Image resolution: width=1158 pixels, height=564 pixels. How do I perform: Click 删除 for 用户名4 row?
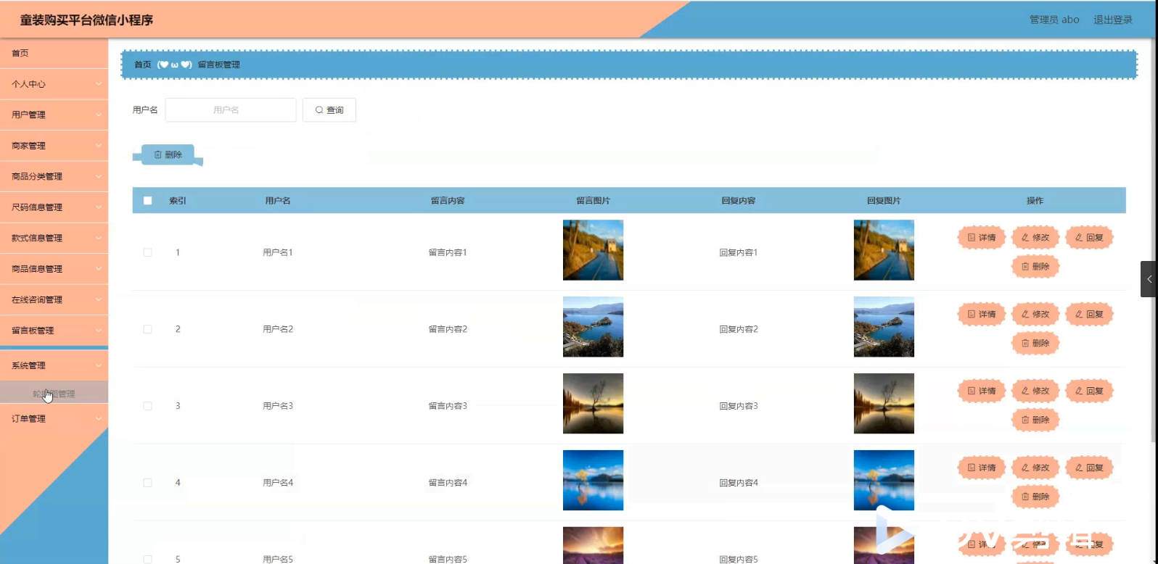[x=1035, y=497]
